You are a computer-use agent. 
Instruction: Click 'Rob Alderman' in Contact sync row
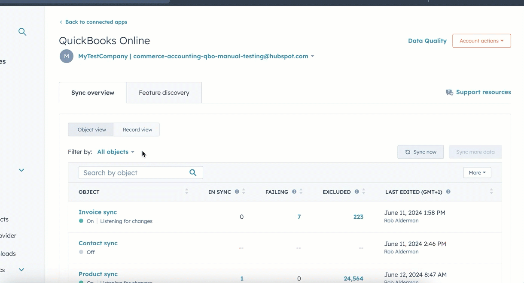[x=401, y=252]
